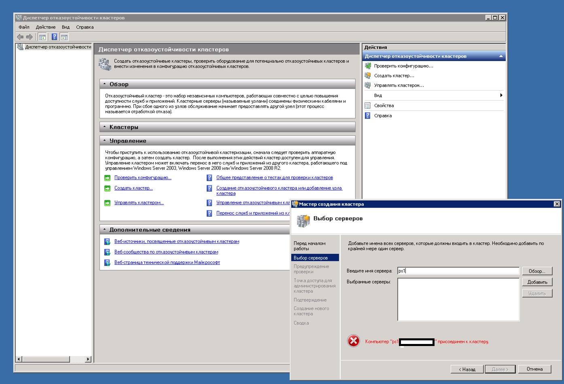Image resolution: width=564 pixels, height=384 pixels.
Task: Click the Back arrow toolbar icon
Action: pyautogui.click(x=20, y=37)
